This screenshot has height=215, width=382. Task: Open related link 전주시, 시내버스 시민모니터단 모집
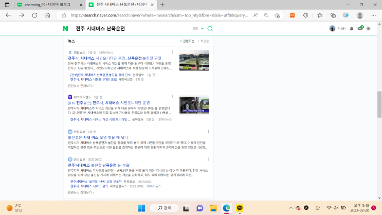pyautogui.click(x=94, y=79)
